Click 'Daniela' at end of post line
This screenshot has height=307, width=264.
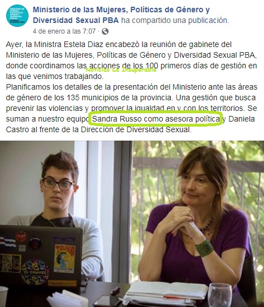pyautogui.click(x=242, y=119)
